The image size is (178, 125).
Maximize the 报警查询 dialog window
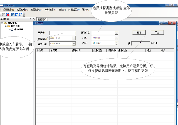(166, 23)
